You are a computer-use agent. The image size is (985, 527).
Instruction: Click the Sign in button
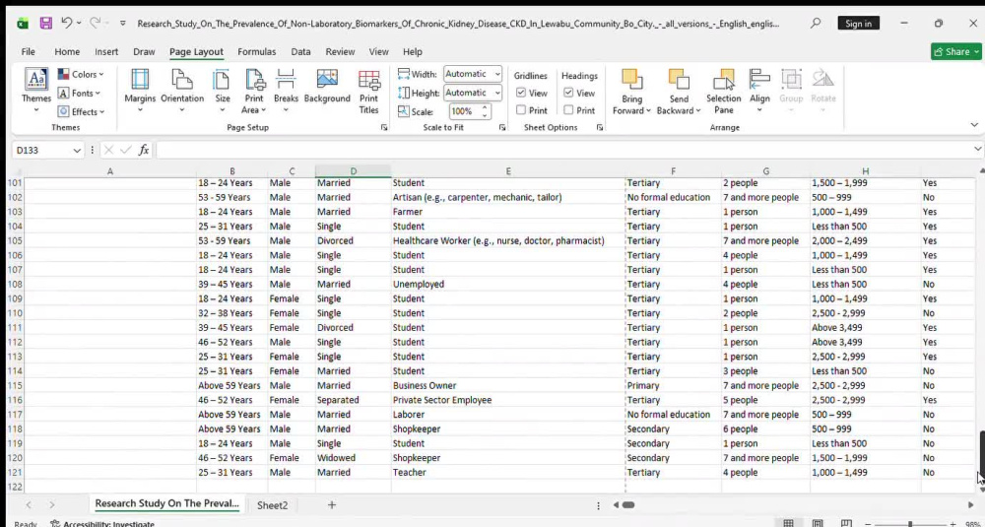click(858, 24)
